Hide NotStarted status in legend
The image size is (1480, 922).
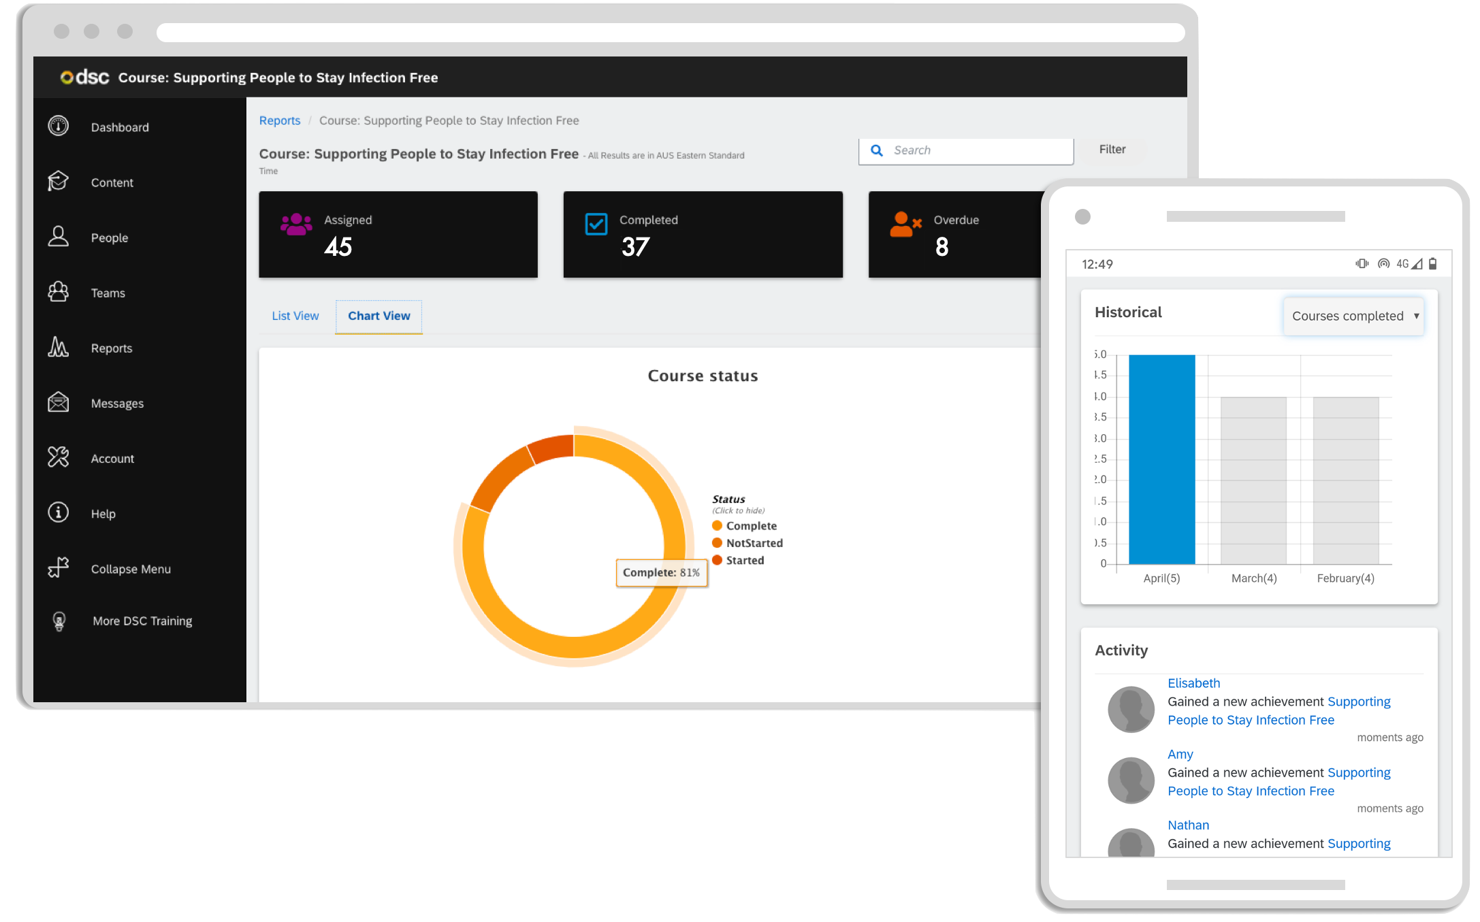[x=753, y=543]
